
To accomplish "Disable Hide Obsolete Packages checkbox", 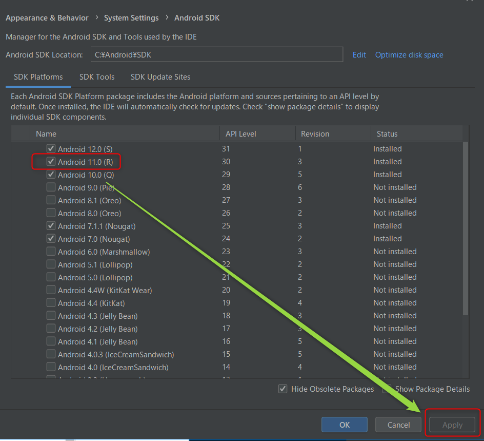I will (x=283, y=389).
